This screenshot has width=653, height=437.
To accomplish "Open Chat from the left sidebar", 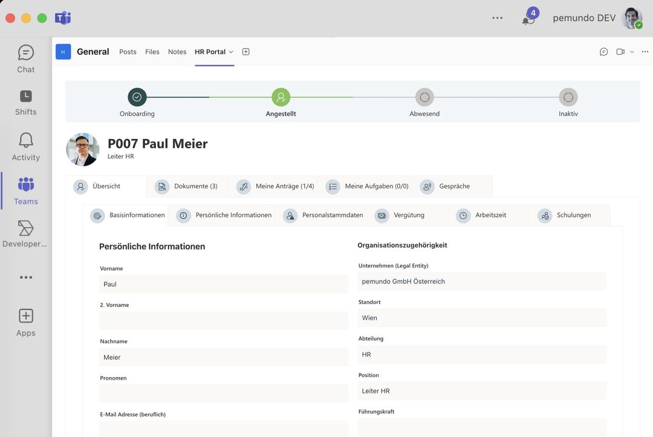I will coord(25,58).
